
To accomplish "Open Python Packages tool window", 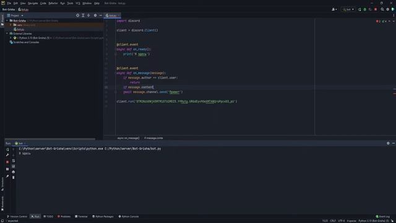I will 103,216.
